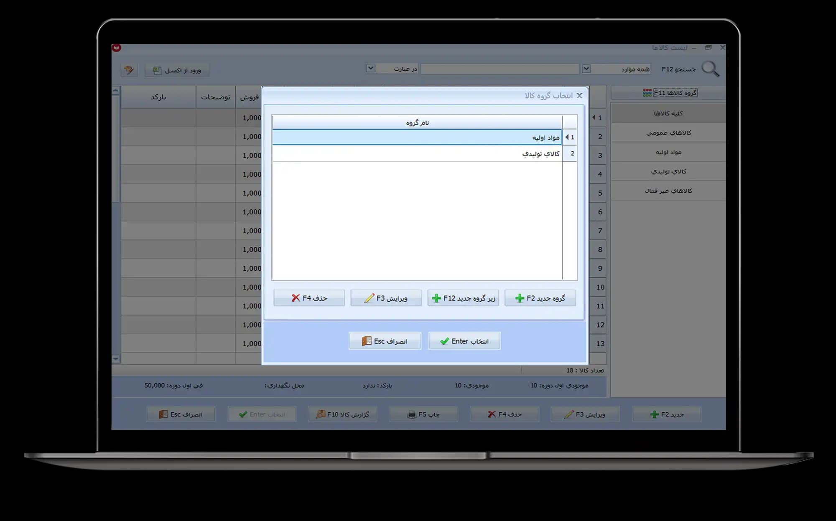Click the import from Excel button
Screen dimensions: 836x521
coord(177,70)
